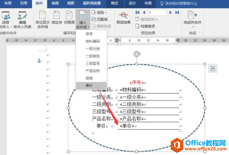Viewport: 229px width, 155px height.
Task: Click Preview Results (预览结果) icon
Action: (x=123, y=15)
